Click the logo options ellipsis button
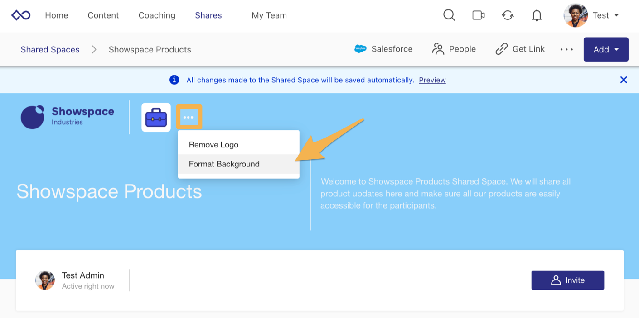 point(189,118)
